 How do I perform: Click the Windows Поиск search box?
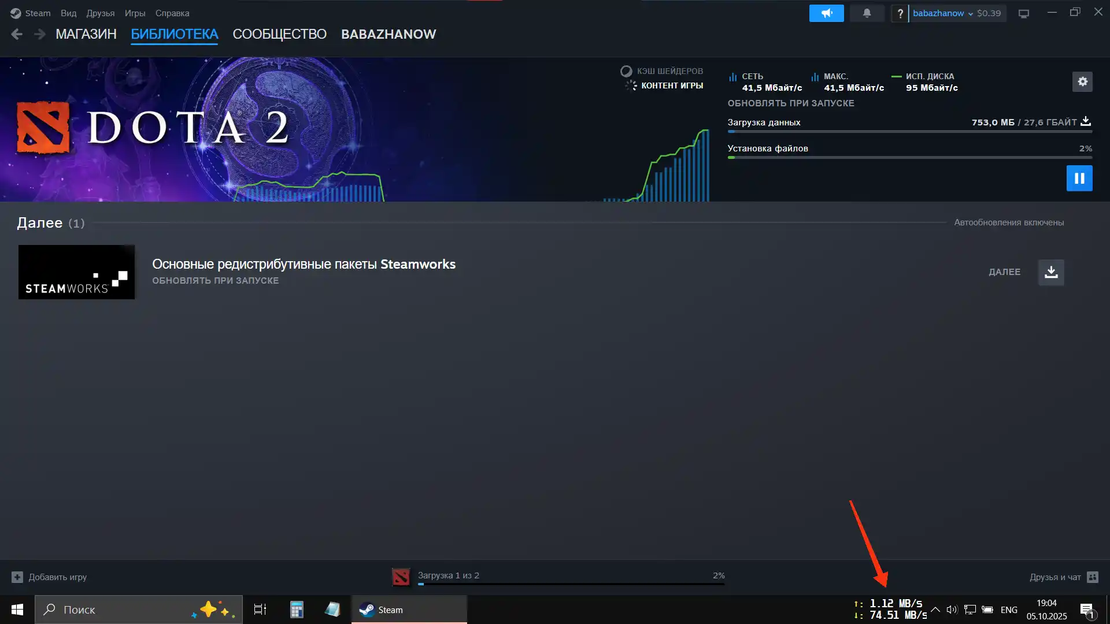coord(139,610)
